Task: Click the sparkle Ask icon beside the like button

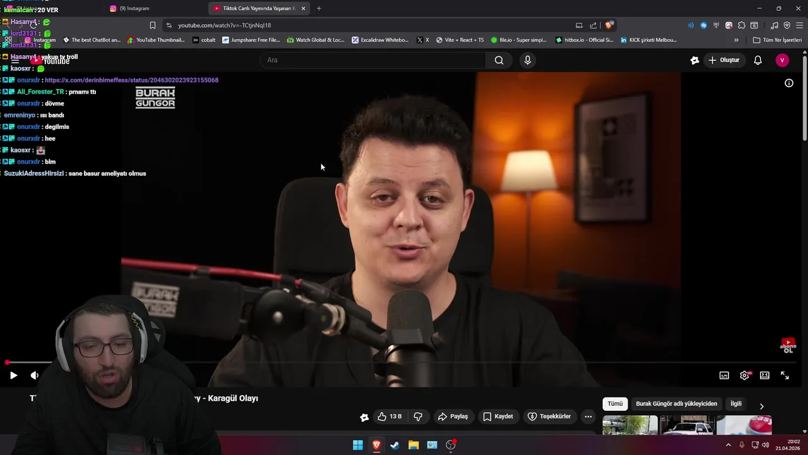Action: (364, 417)
